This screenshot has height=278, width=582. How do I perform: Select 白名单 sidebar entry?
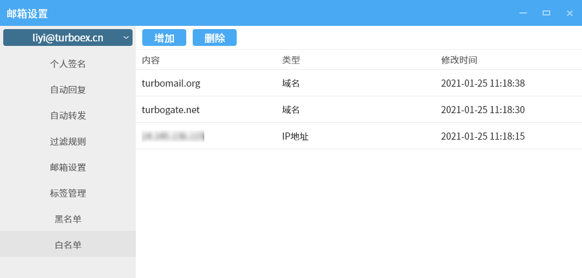pyautogui.click(x=68, y=245)
